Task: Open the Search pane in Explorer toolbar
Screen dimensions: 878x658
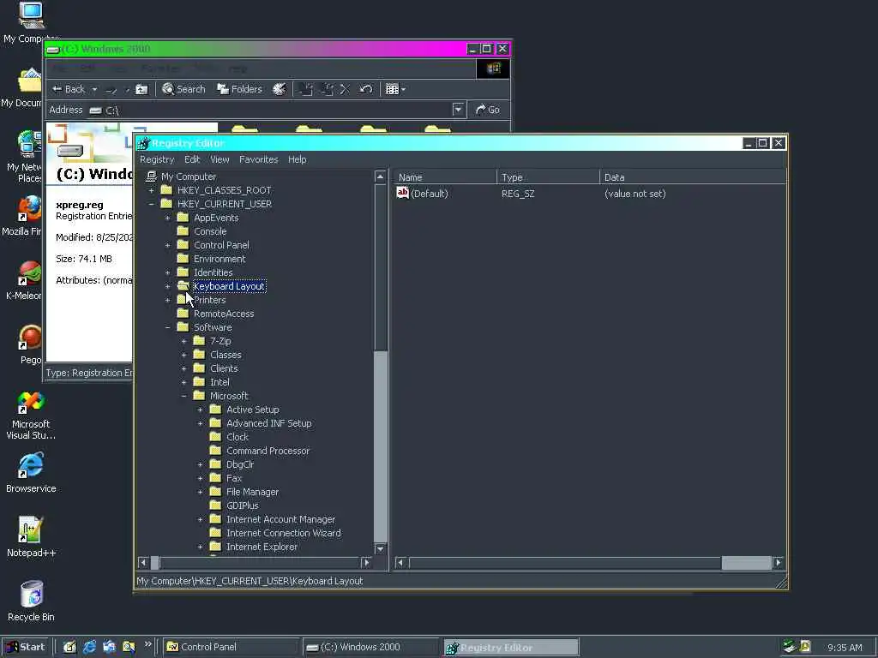Action: pos(183,89)
